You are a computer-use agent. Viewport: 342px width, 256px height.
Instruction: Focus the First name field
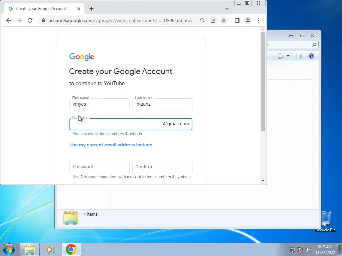coord(100,104)
